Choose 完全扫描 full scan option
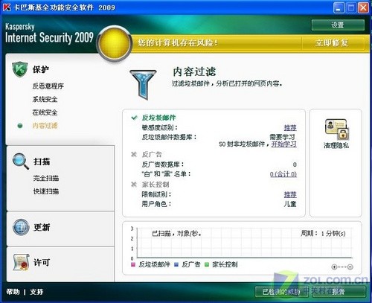This screenshot has height=303, width=372. click(x=46, y=178)
